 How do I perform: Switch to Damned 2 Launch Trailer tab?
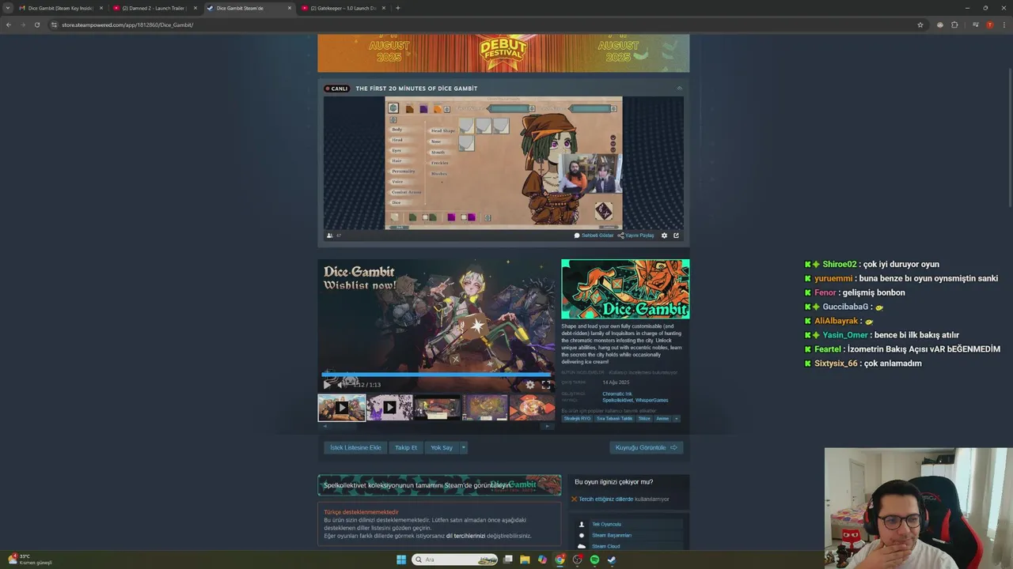tap(154, 8)
